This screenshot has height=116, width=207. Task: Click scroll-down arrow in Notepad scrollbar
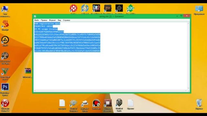[188, 88]
